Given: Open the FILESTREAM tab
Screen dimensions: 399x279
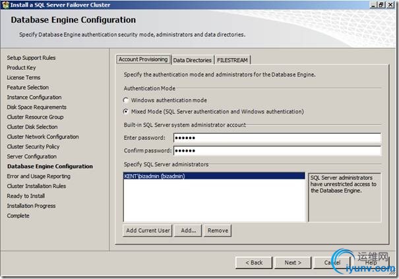Looking at the screenshot, I should (232, 60).
